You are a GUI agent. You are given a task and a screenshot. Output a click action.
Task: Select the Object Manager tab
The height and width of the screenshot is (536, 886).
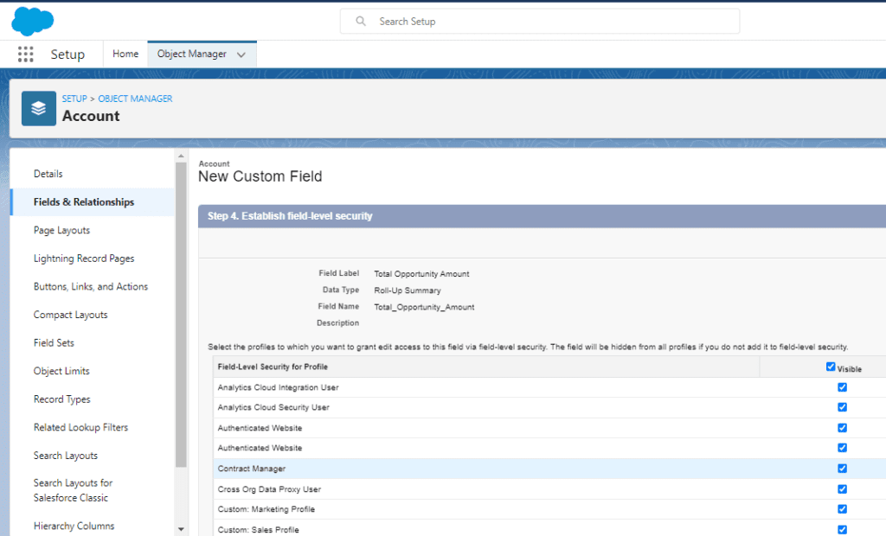tap(191, 54)
